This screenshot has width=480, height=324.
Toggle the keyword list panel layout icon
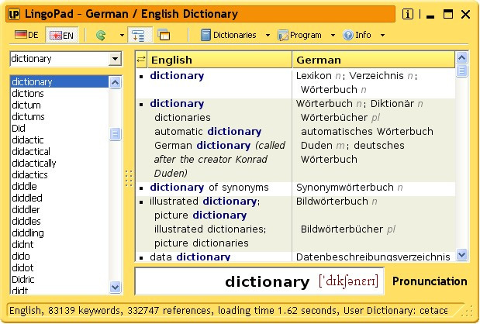tap(140, 35)
